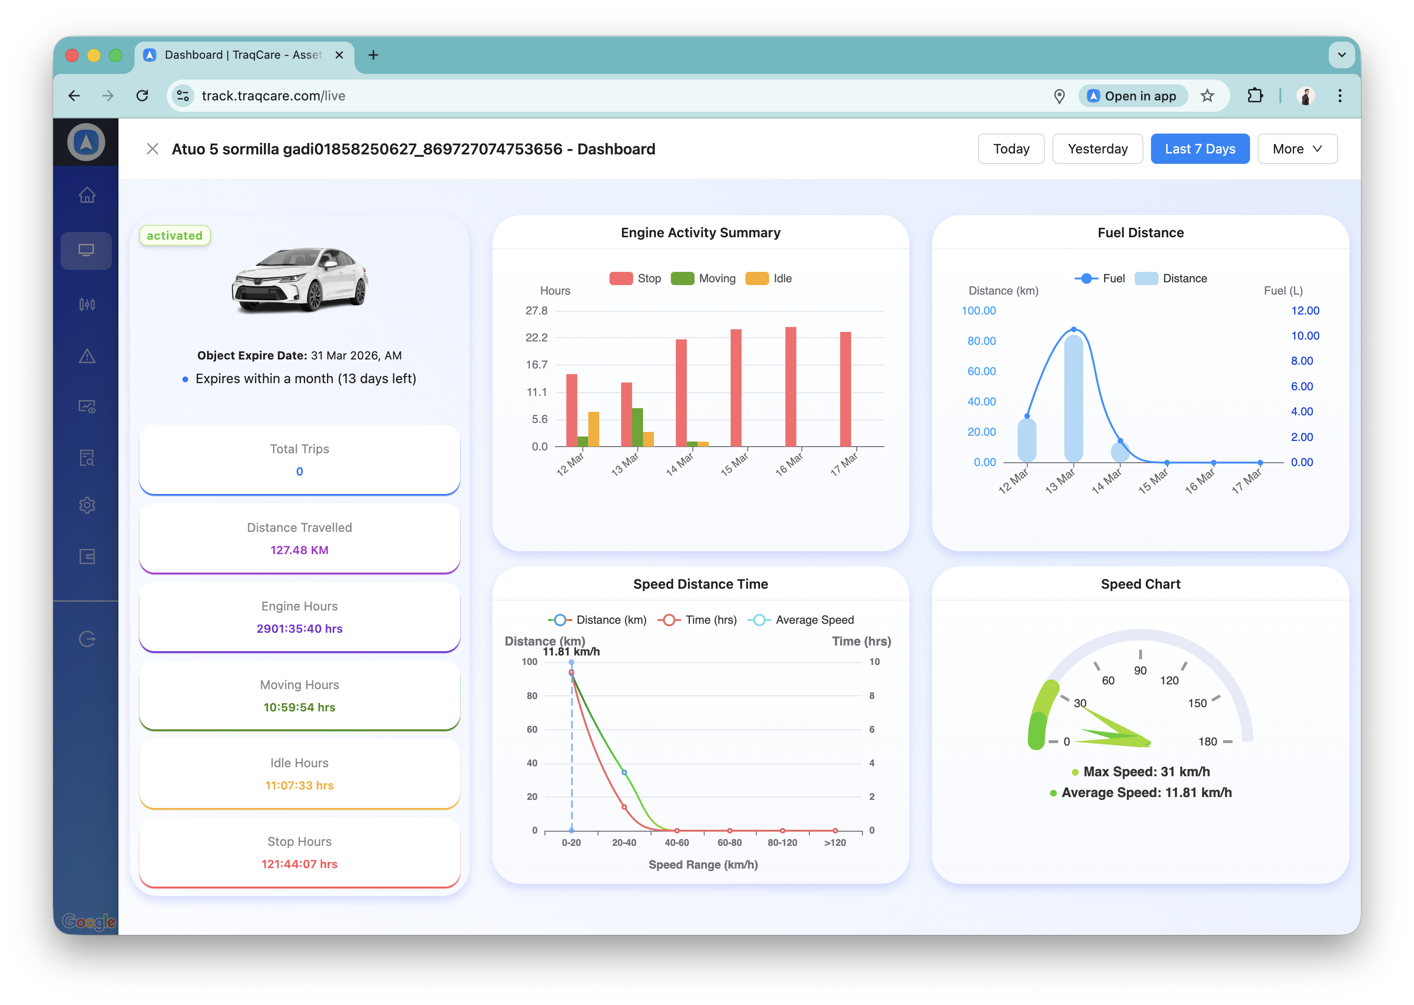Open a new browser tab

tap(373, 55)
